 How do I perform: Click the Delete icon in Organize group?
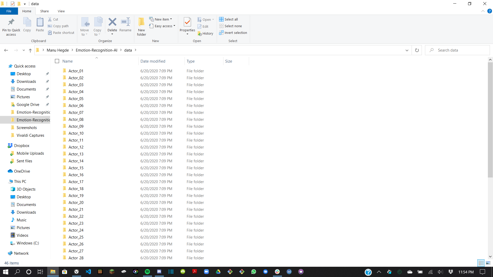coord(112,22)
